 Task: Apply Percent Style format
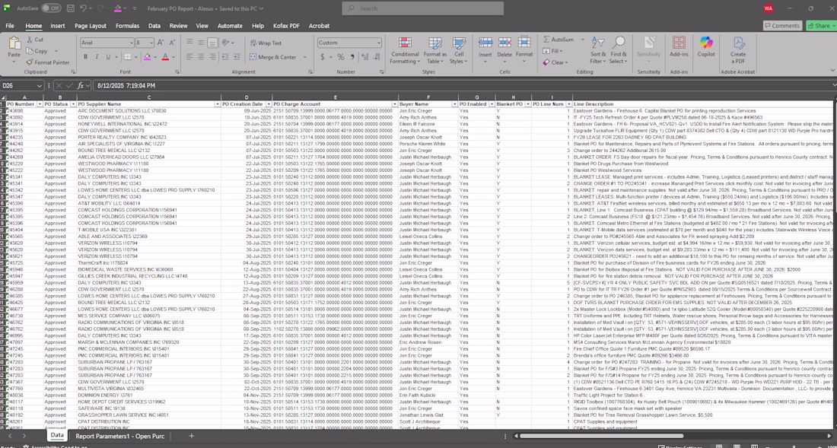341,57
